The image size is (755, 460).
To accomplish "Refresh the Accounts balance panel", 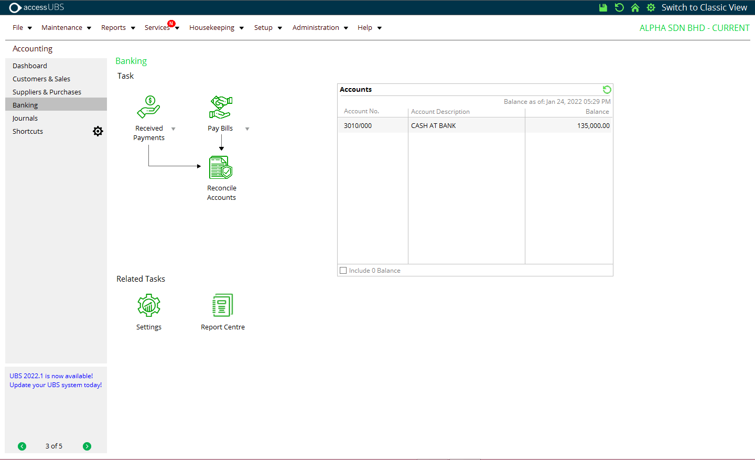I will (x=607, y=90).
